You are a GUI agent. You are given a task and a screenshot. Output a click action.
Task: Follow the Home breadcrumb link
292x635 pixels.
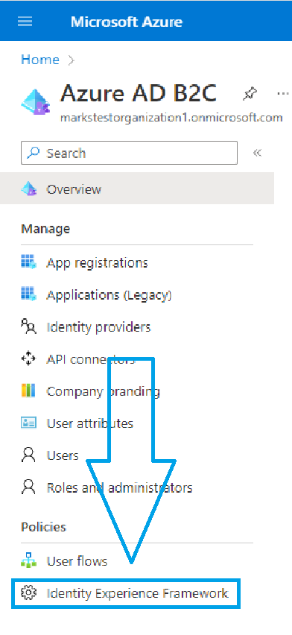coord(40,60)
